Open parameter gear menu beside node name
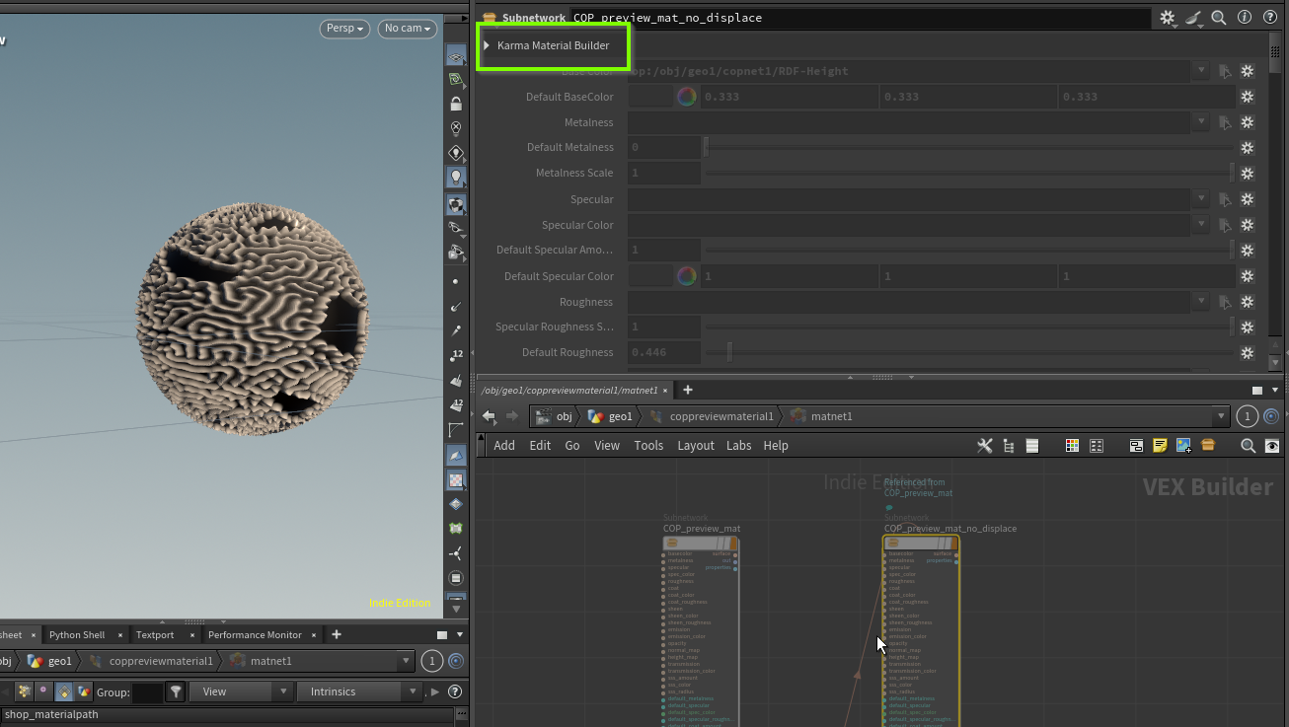The height and width of the screenshot is (727, 1289). tap(1168, 18)
